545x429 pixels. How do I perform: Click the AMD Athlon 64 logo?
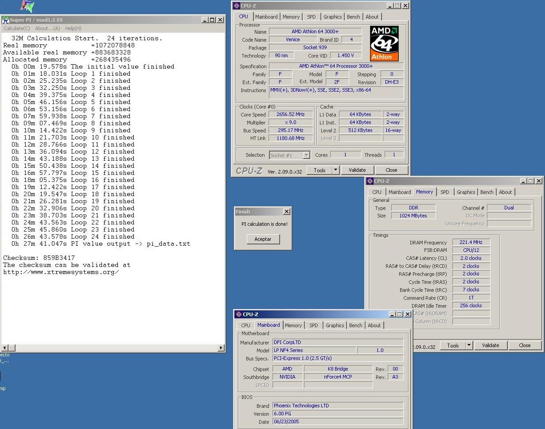coord(384,43)
